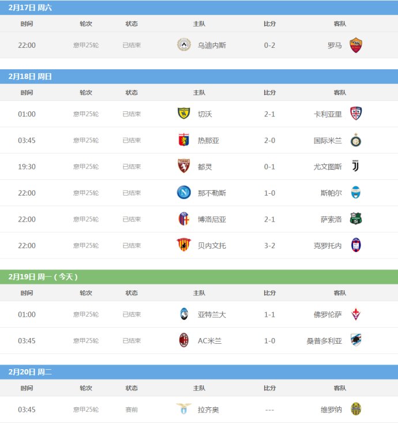Click 赛前 status of Lazio match
Viewport: 398px width, 424px height.
132,410
